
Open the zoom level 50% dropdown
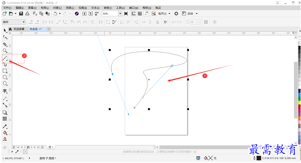(x=120, y=14)
